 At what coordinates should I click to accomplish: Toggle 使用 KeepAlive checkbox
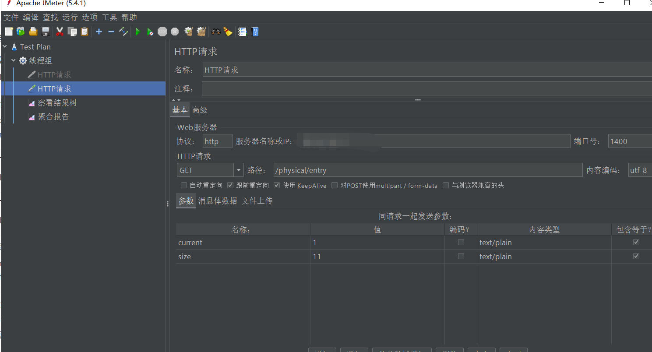point(277,185)
